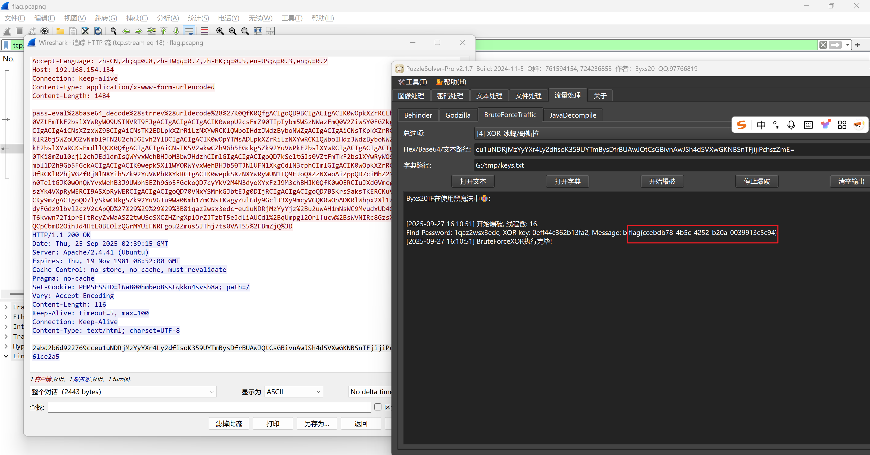Screen dimensions: 870x455
Task: Click the go to first packet icon
Action: coord(164,31)
